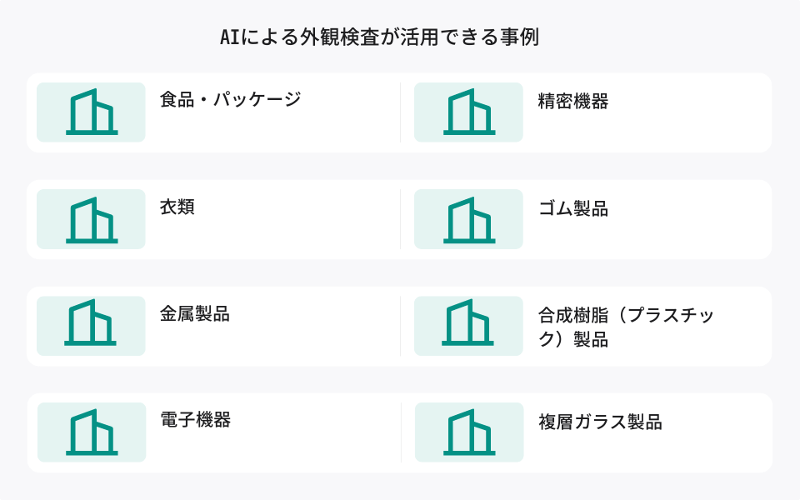Click the building icon beside 合成樹脂（プラスチック）製品

(x=467, y=322)
